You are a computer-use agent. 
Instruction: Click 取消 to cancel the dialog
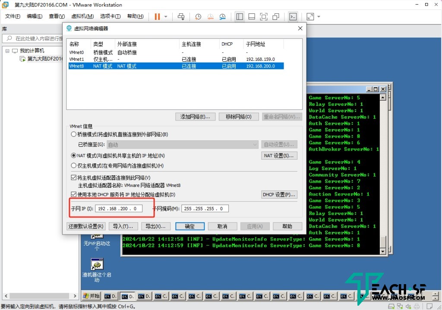click(222, 226)
